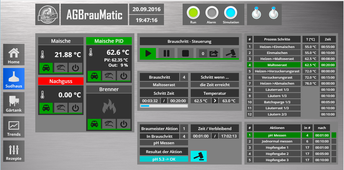Switch off the Nachguss power button
Image resolution: width=344 pixels, height=170 pixels.
(x=75, y=108)
